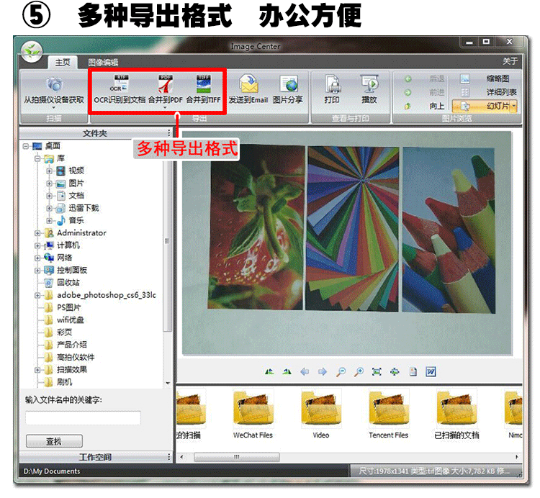Click the Merge to TIFF icon
This screenshot has width=540, height=498.
(203, 84)
